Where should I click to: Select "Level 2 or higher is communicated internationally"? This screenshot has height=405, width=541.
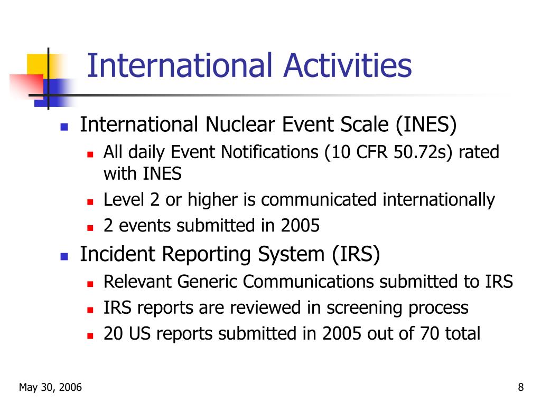(x=299, y=200)
